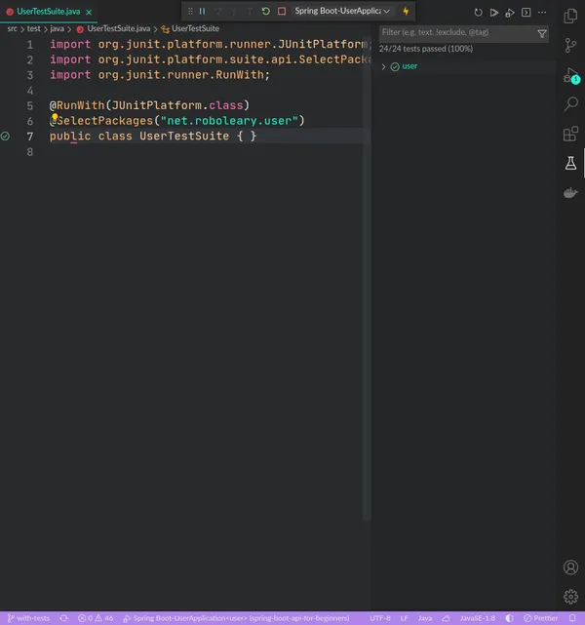Open the Extensions view
This screenshot has width=585, height=625.
tap(570, 134)
